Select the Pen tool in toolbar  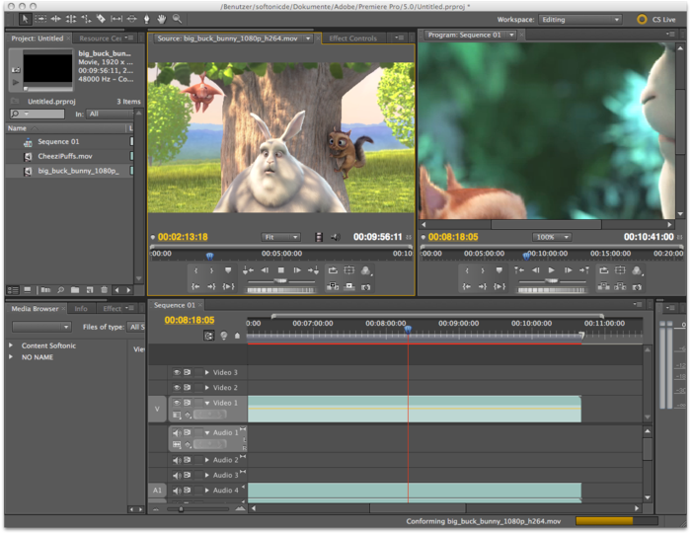coord(146,19)
